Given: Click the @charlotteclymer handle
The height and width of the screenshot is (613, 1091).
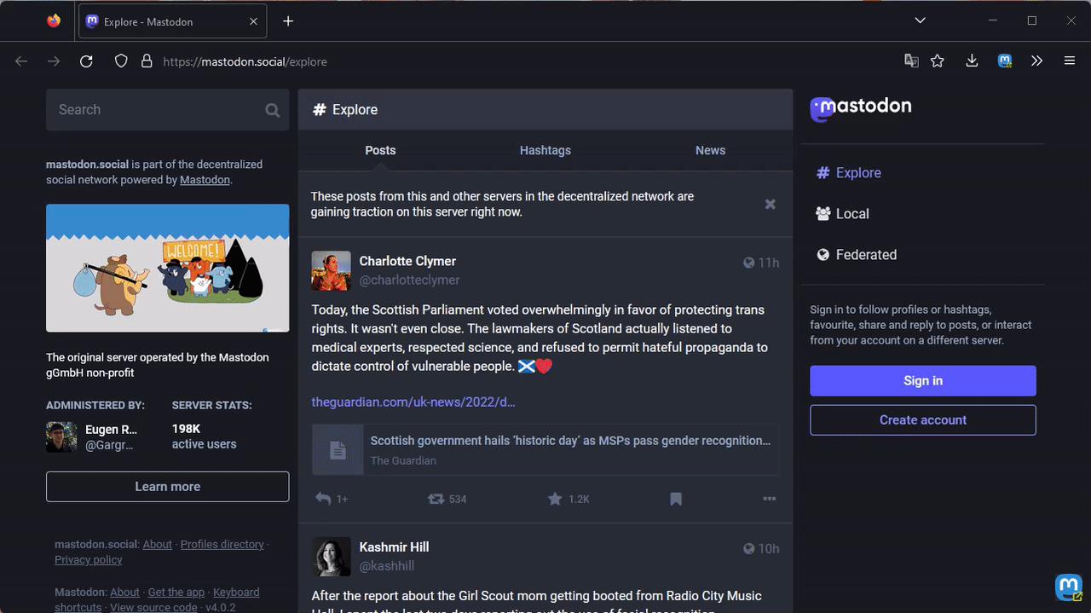Looking at the screenshot, I should pos(410,280).
